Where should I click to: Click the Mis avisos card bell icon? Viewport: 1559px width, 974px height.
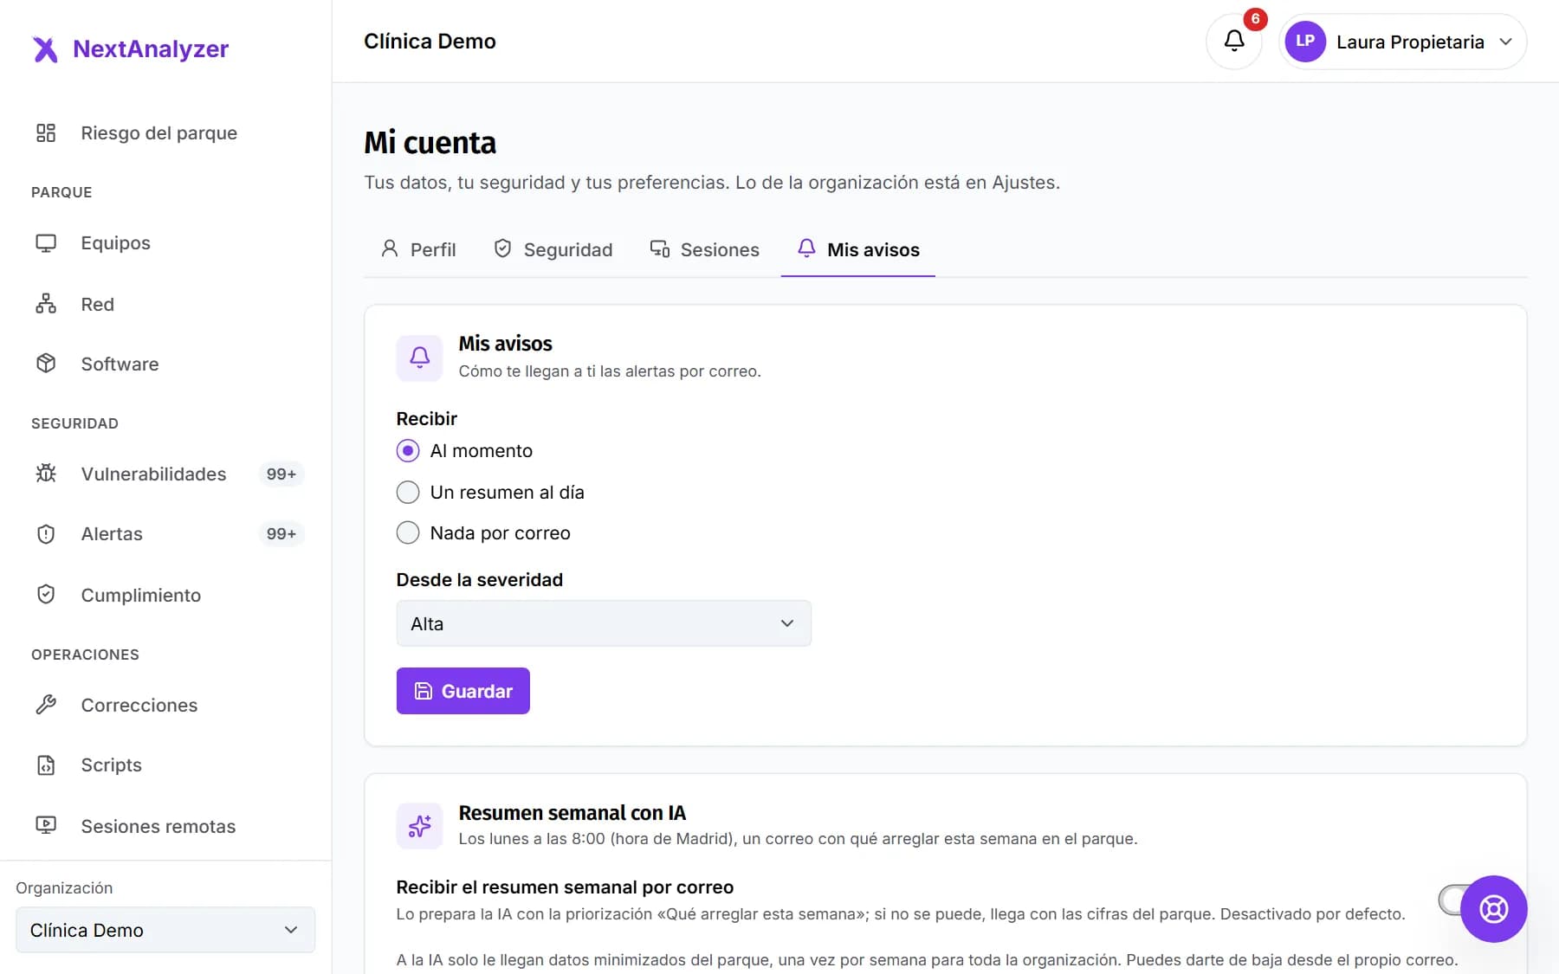[x=419, y=358]
